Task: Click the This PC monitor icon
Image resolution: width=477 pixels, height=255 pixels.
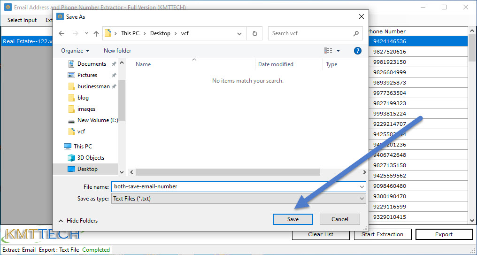Action: tap(68, 147)
